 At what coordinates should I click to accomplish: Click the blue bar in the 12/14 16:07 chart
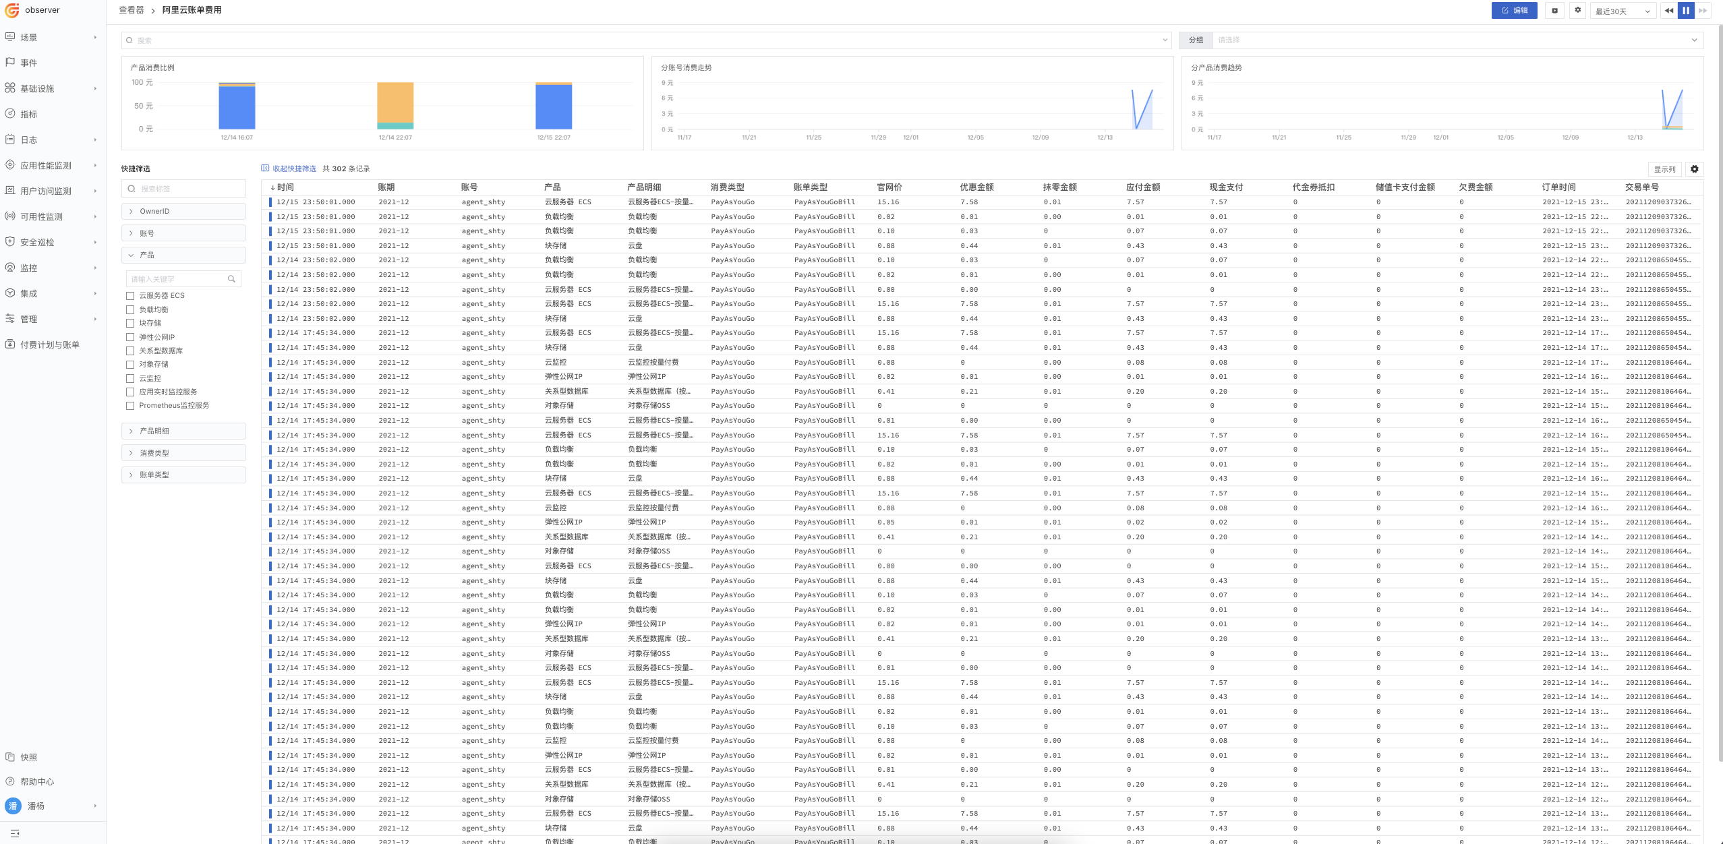tap(237, 107)
